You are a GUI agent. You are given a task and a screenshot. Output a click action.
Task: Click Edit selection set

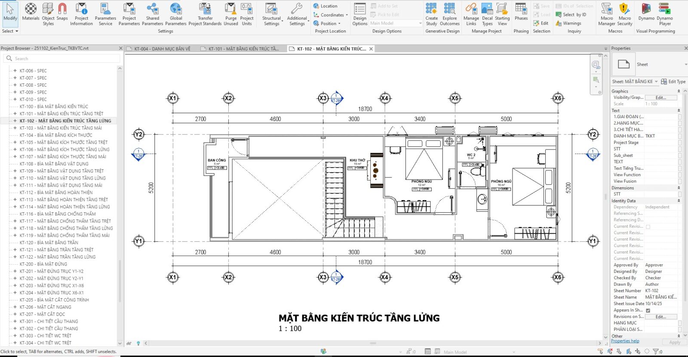tap(541, 23)
